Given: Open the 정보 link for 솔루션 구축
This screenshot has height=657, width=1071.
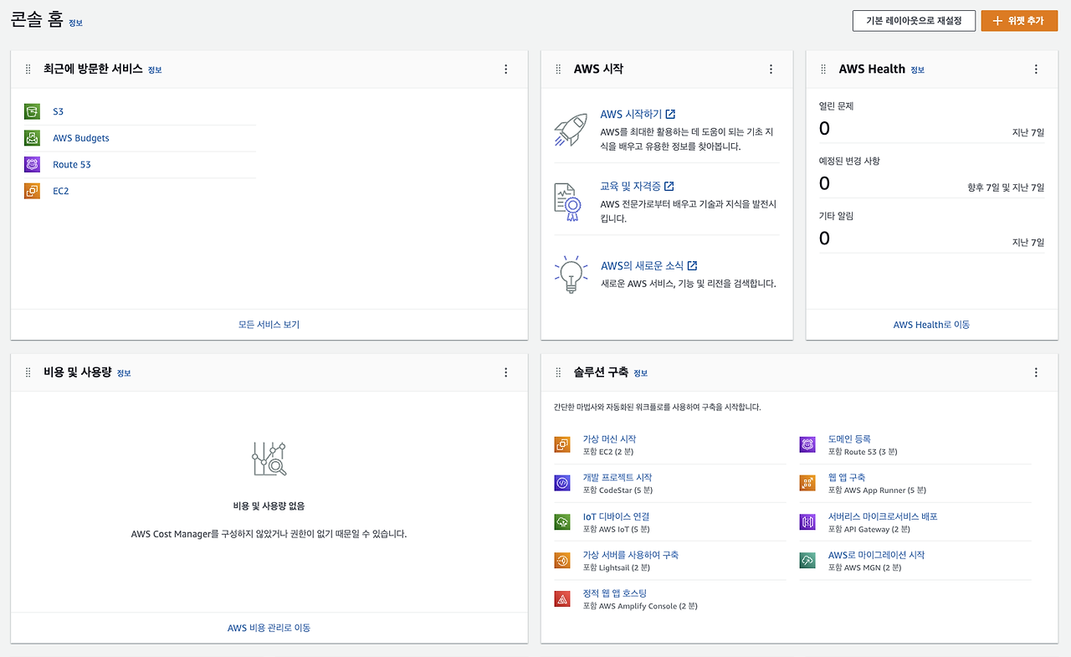Looking at the screenshot, I should click(x=641, y=373).
